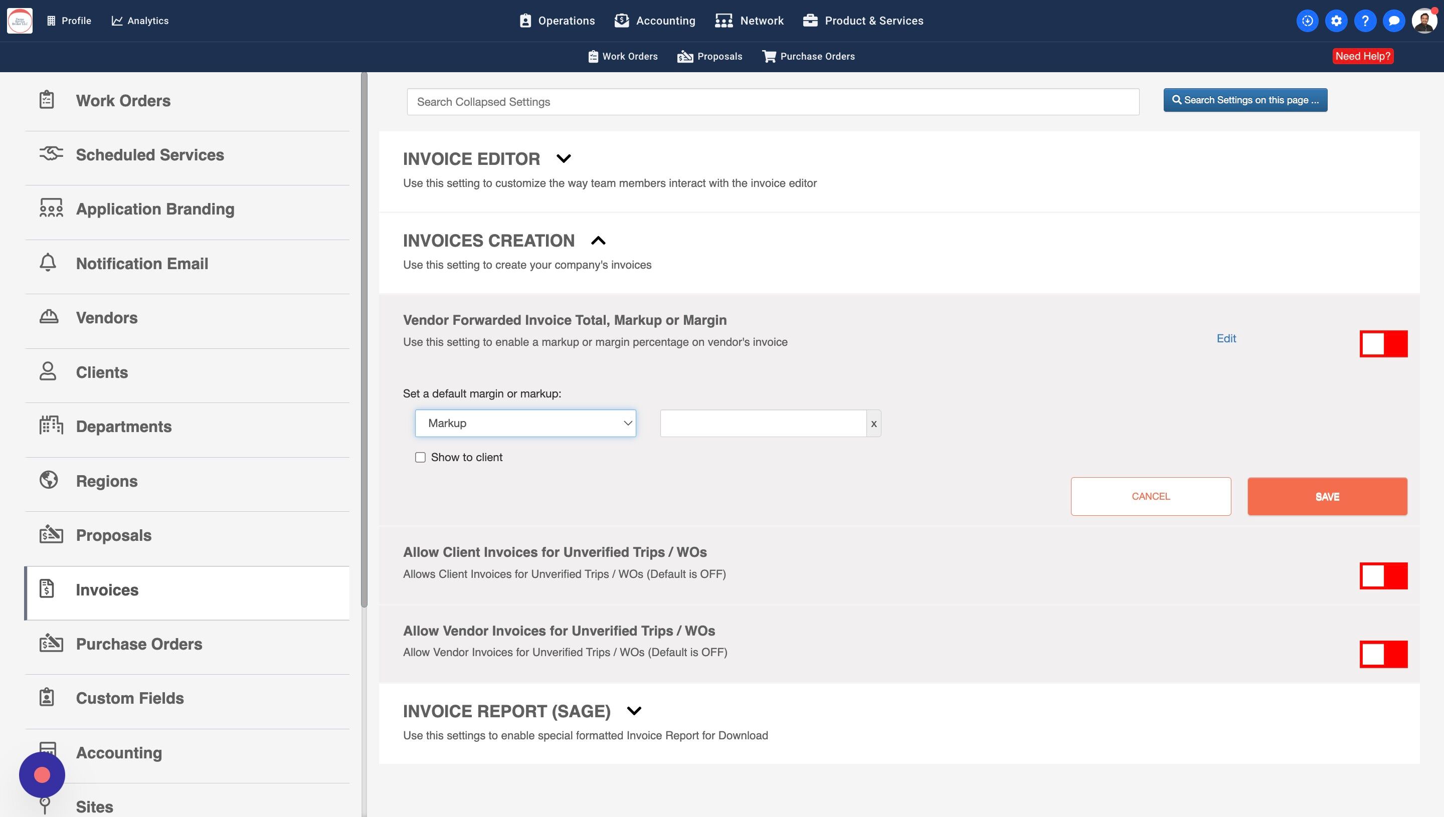Open the Markup dropdown
This screenshot has height=817, width=1444.
525,423
